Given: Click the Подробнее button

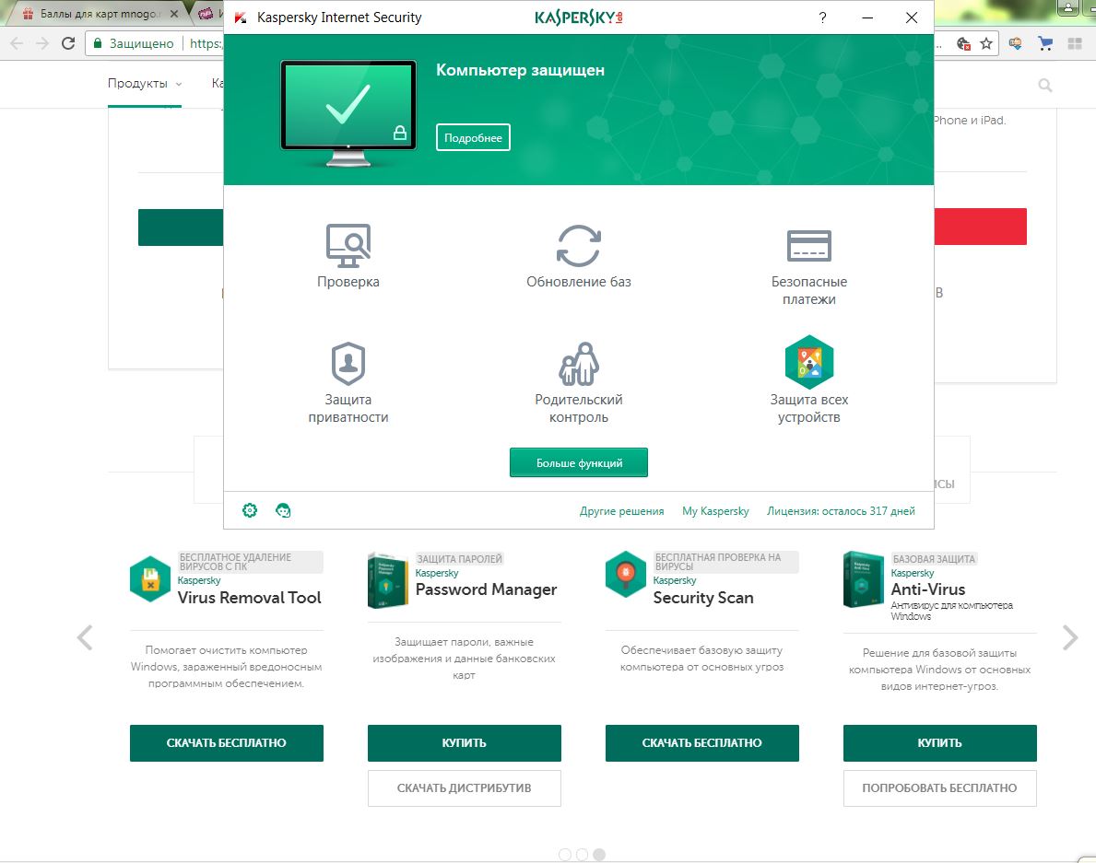Looking at the screenshot, I should click(x=473, y=137).
